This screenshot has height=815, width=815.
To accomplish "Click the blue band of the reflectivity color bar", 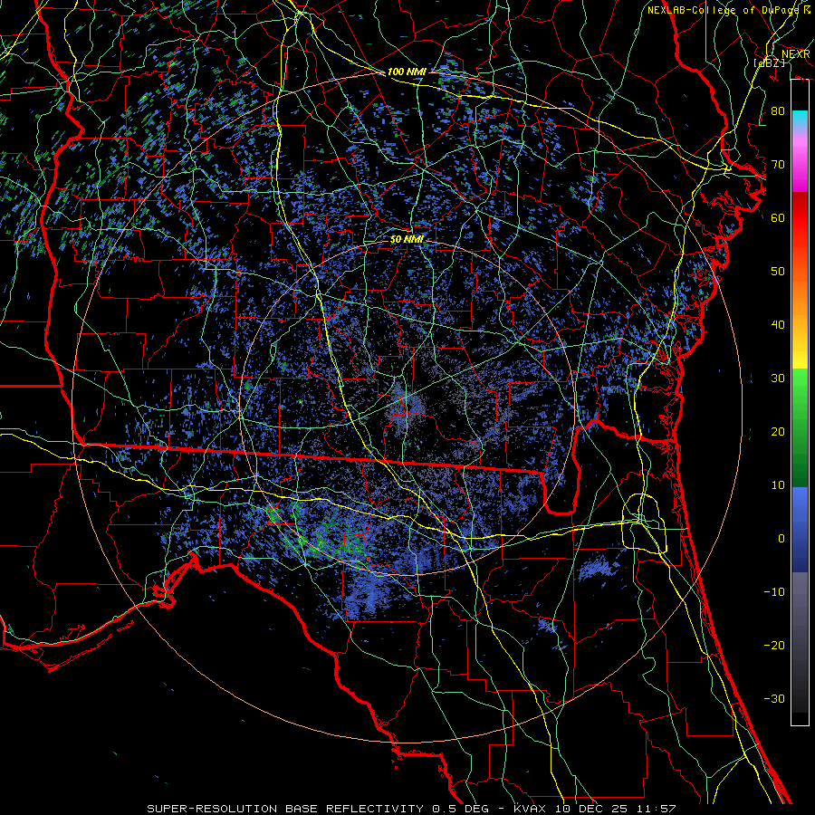I will (x=800, y=529).
